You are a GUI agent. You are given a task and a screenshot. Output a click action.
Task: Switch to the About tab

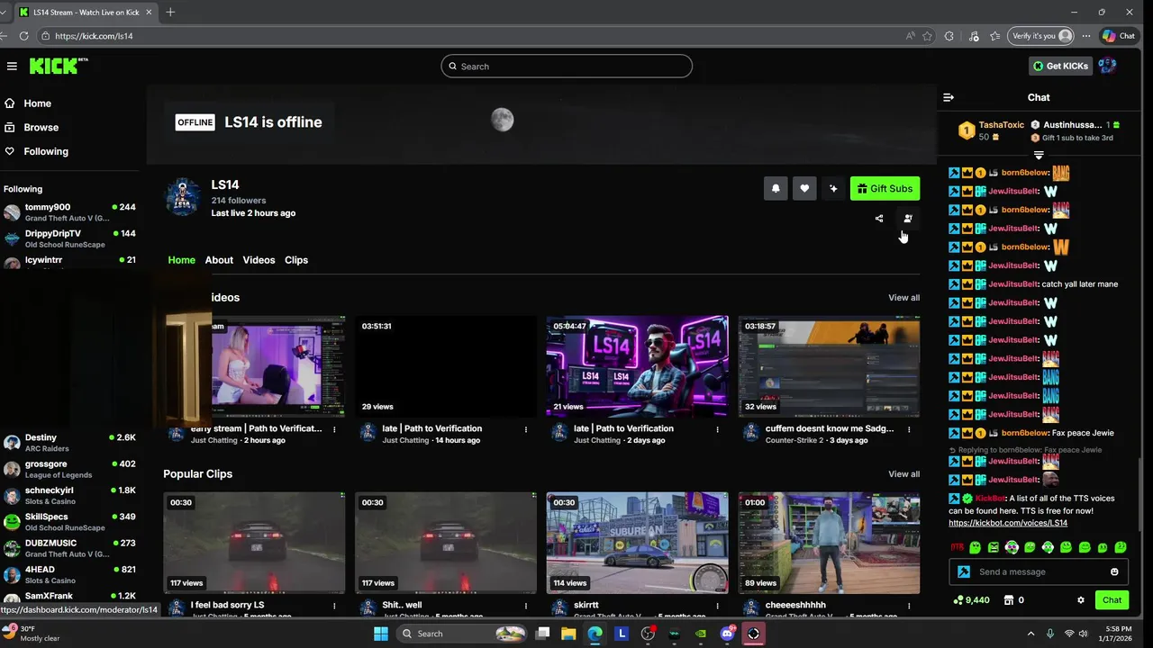(x=219, y=260)
